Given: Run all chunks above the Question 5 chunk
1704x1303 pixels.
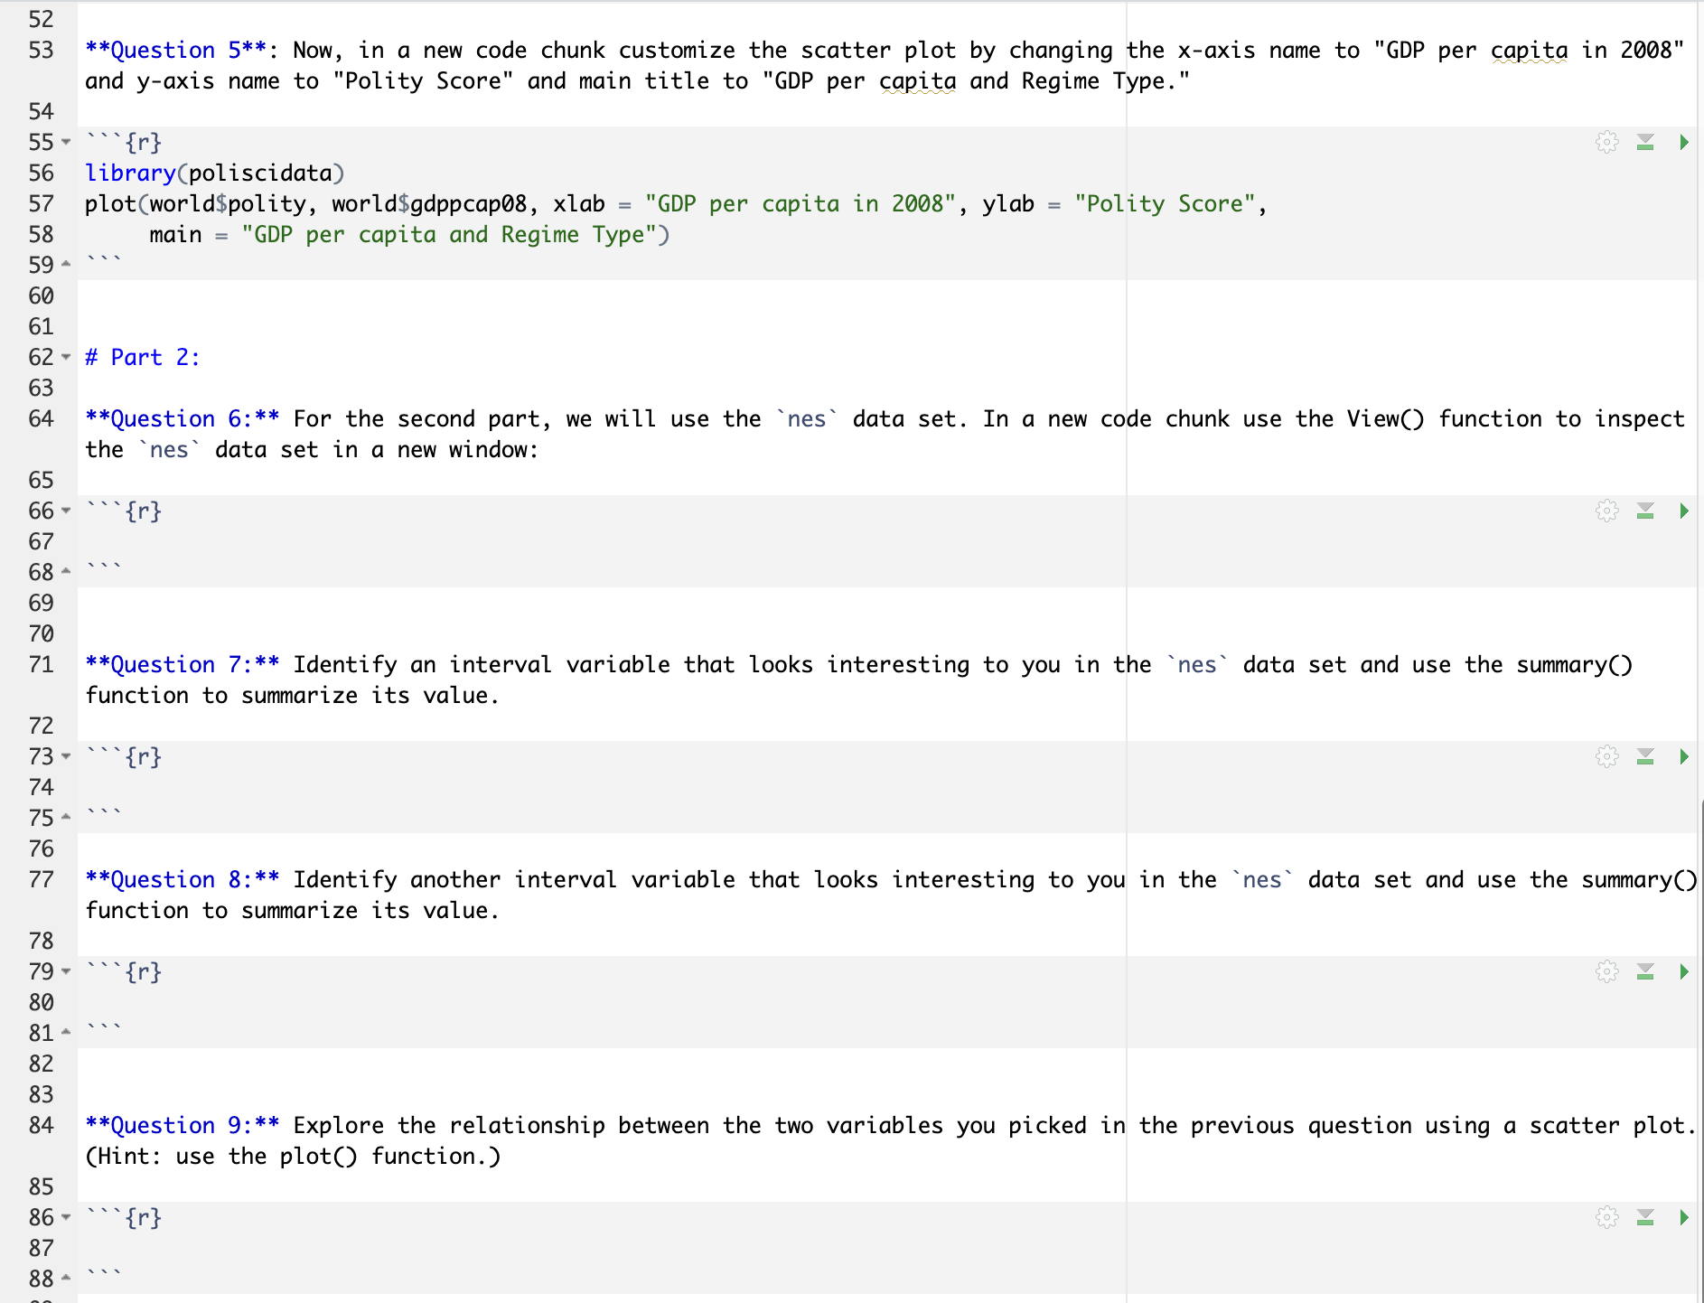Looking at the screenshot, I should [x=1645, y=142].
